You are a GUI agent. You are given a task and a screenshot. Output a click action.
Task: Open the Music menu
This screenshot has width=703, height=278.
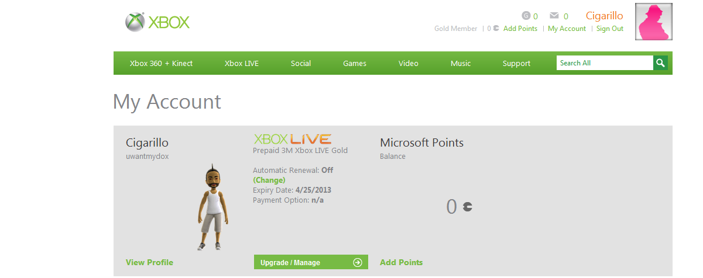(461, 63)
